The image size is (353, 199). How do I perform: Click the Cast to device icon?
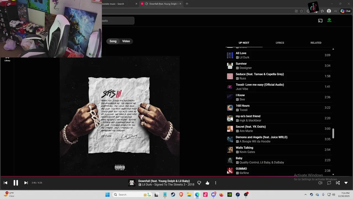pyautogui.click(x=320, y=20)
